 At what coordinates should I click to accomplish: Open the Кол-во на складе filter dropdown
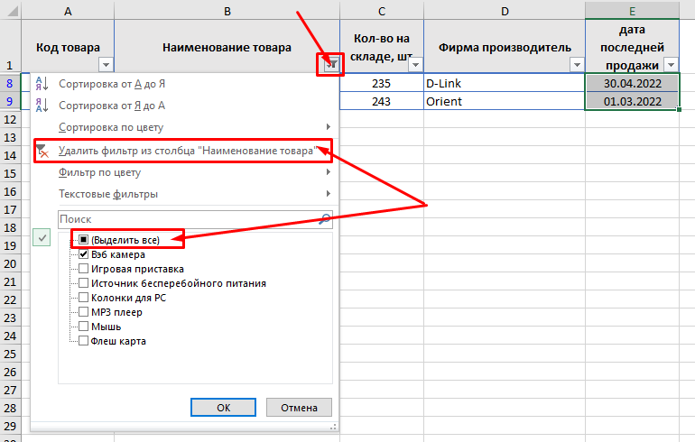[x=415, y=65]
